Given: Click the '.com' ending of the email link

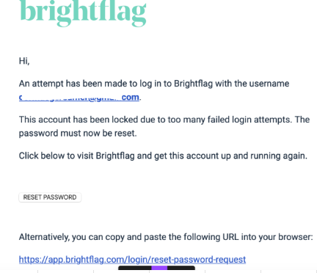Looking at the screenshot, I should pyautogui.click(x=131, y=98).
